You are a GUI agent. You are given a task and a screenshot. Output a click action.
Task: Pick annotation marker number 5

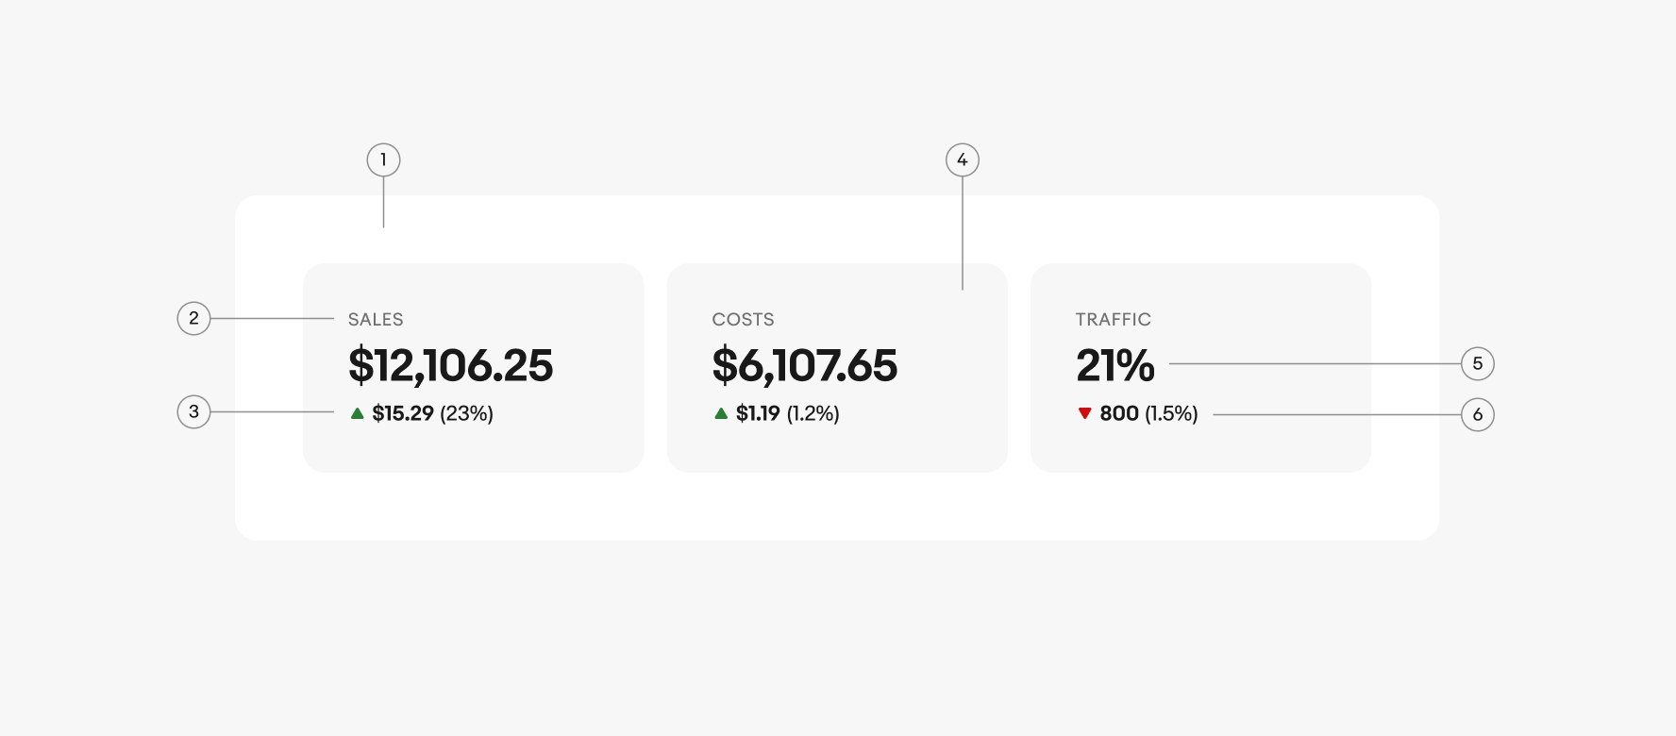(x=1478, y=363)
